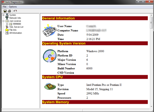Expand the System tree node

3,15
